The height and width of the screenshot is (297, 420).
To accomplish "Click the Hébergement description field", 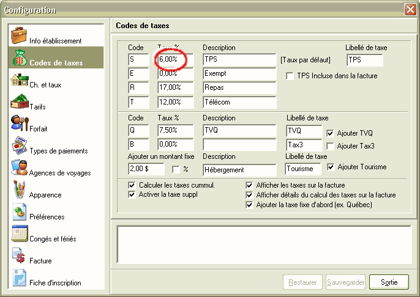I will click(239, 169).
